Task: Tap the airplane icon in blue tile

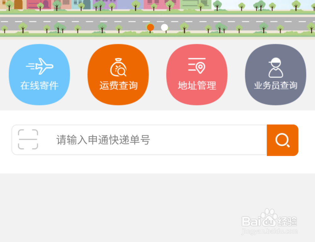Action: click(40, 66)
